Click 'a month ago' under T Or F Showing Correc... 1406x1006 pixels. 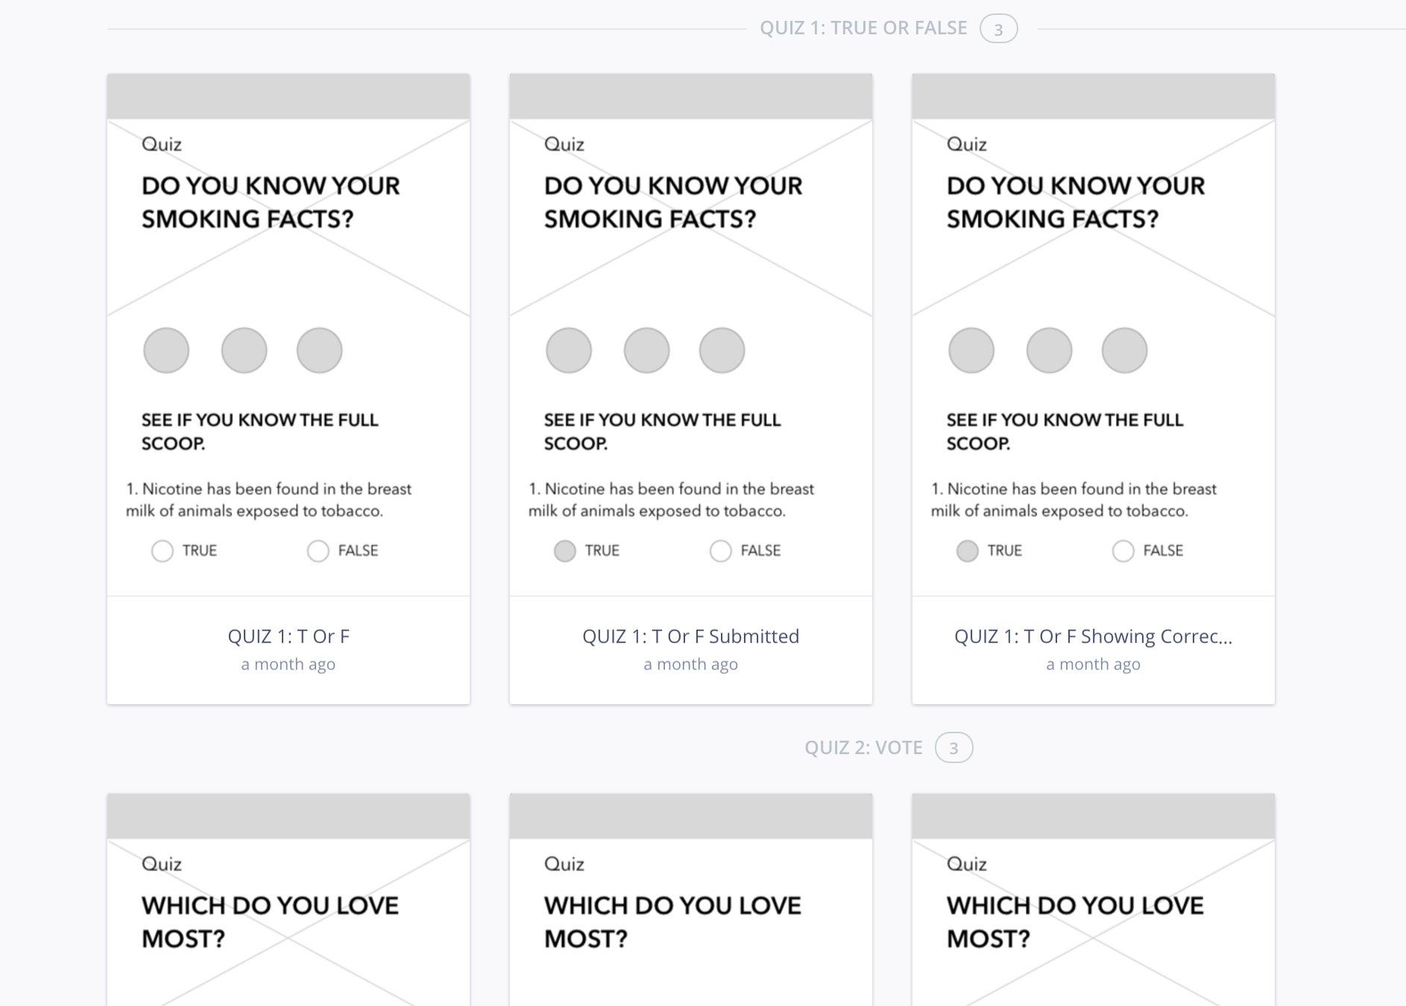point(1094,664)
